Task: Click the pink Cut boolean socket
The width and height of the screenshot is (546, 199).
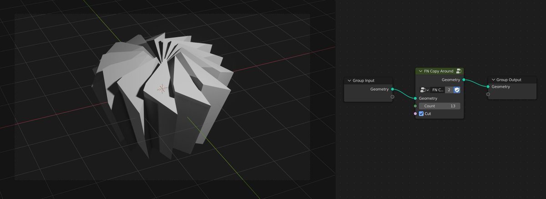Action: pyautogui.click(x=415, y=114)
